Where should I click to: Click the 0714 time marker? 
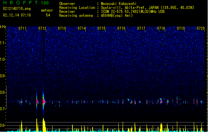82,28
